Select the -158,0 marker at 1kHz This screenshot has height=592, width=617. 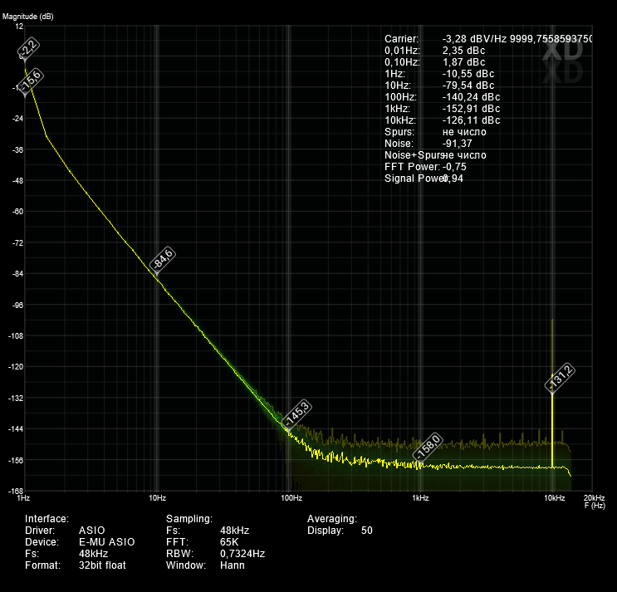428,446
